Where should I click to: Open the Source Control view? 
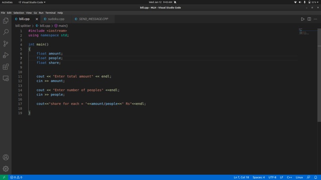pyautogui.click(x=6, y=44)
